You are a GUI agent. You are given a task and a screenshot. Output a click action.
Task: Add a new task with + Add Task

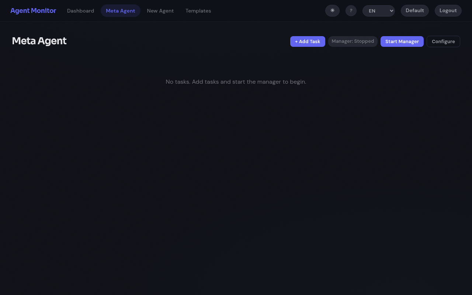[x=308, y=41]
